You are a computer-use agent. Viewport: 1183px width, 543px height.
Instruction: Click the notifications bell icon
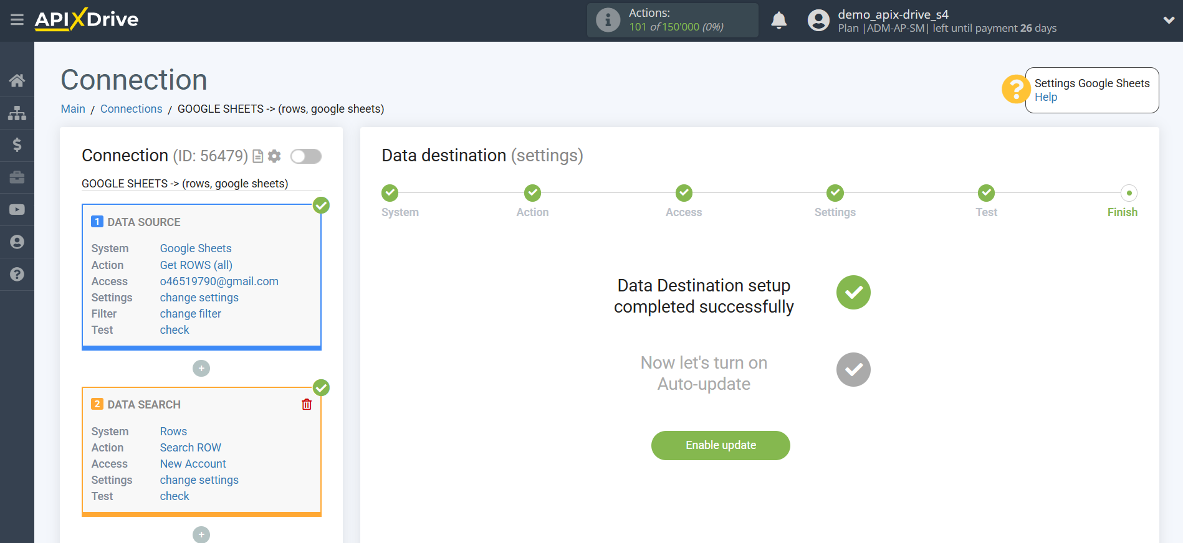778,21
